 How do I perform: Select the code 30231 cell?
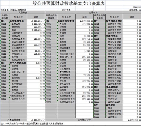tap(51, 93)
